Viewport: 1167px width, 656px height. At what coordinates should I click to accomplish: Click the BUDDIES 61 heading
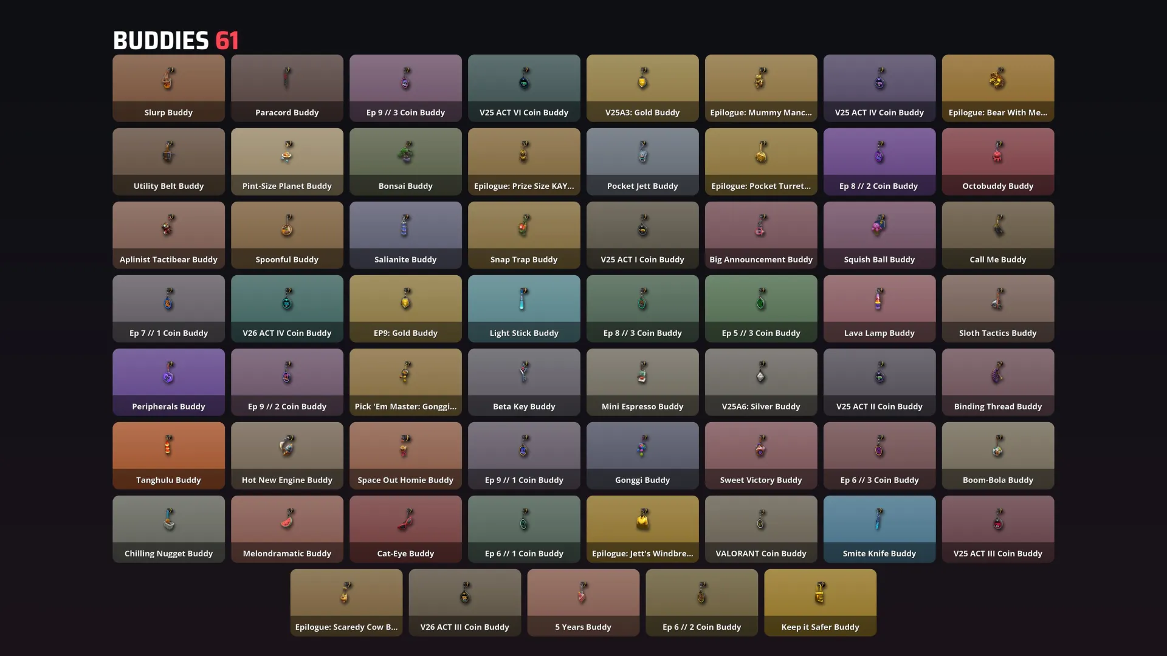176,41
